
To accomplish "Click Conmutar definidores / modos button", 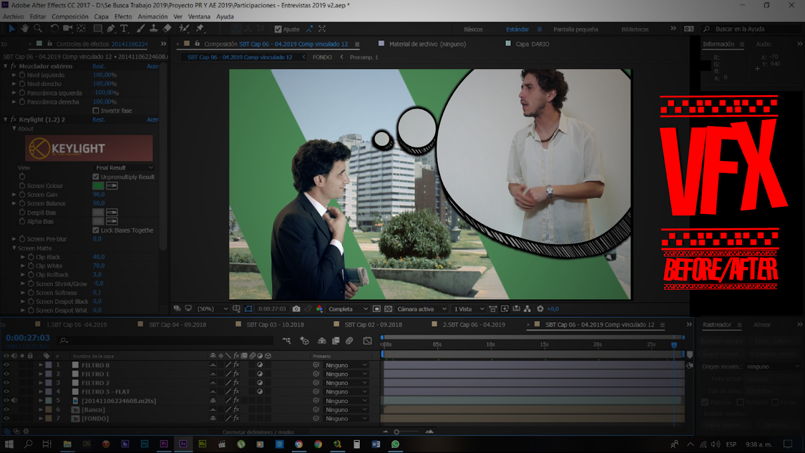I will (x=258, y=432).
